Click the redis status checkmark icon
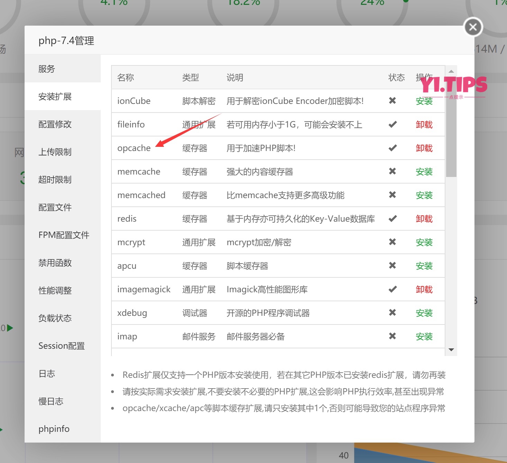This screenshot has width=507, height=463. [392, 219]
